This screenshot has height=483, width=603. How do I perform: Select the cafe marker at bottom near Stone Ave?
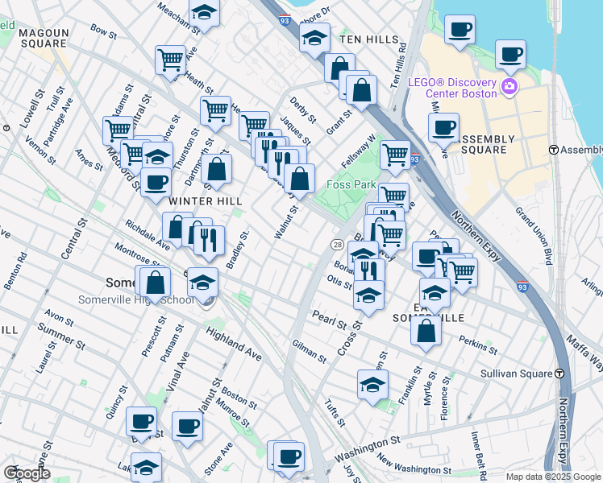click(289, 458)
